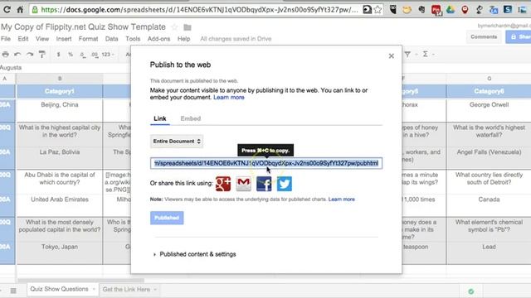Open more number formats 123 dropdown
Image resolution: width=531 pixels, height=298 pixels.
108,55
